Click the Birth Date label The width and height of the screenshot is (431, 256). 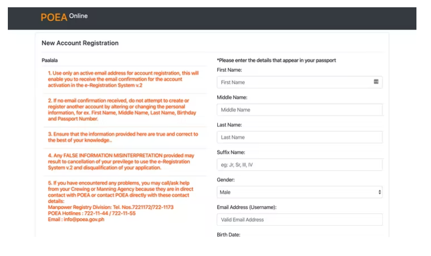coord(228,234)
